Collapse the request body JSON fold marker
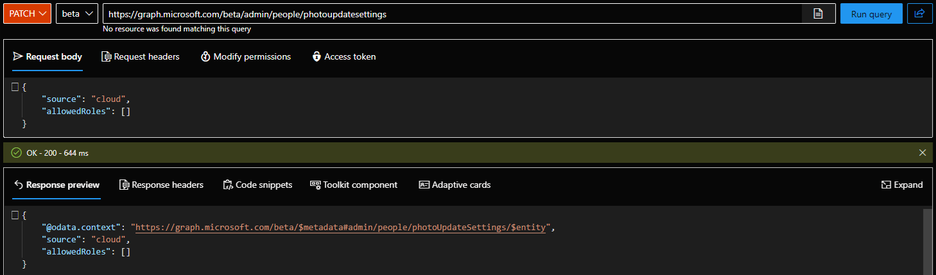 coord(15,87)
